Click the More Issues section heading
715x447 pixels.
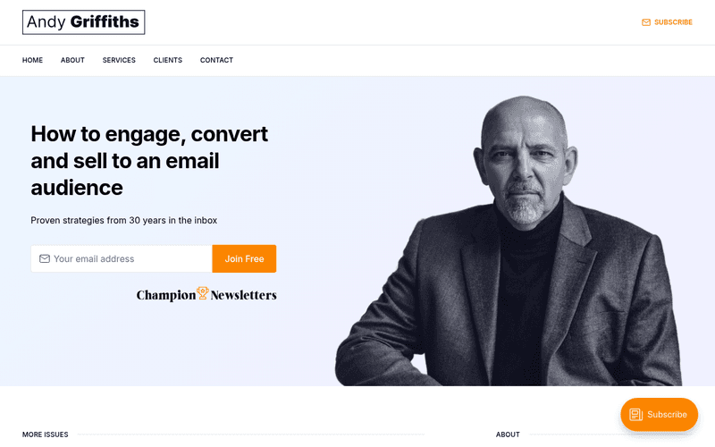click(x=46, y=434)
